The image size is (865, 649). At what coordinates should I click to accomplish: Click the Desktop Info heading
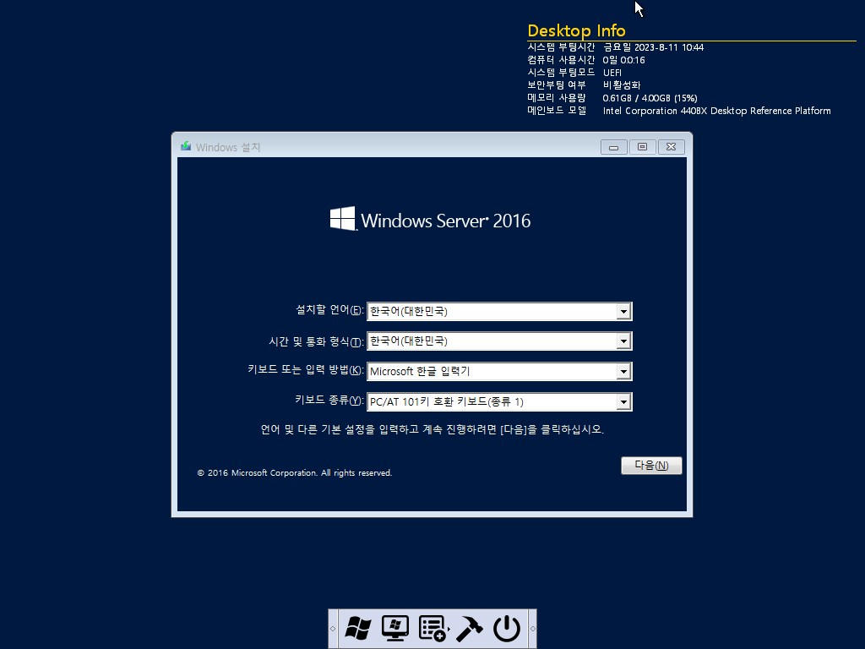[576, 30]
